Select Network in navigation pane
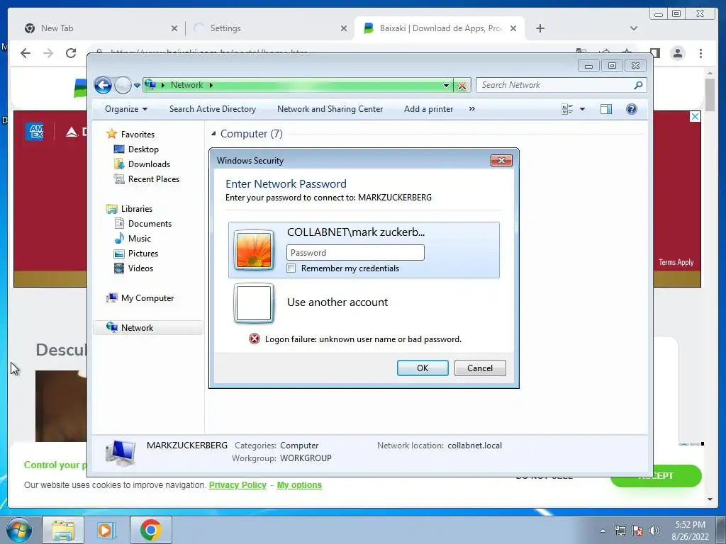 (148, 327)
